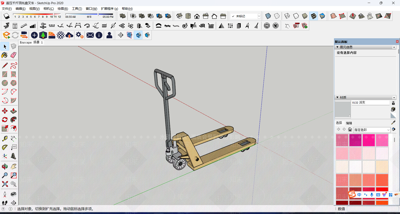
Task: Click the Zoom Extents tool
Action: [4, 184]
